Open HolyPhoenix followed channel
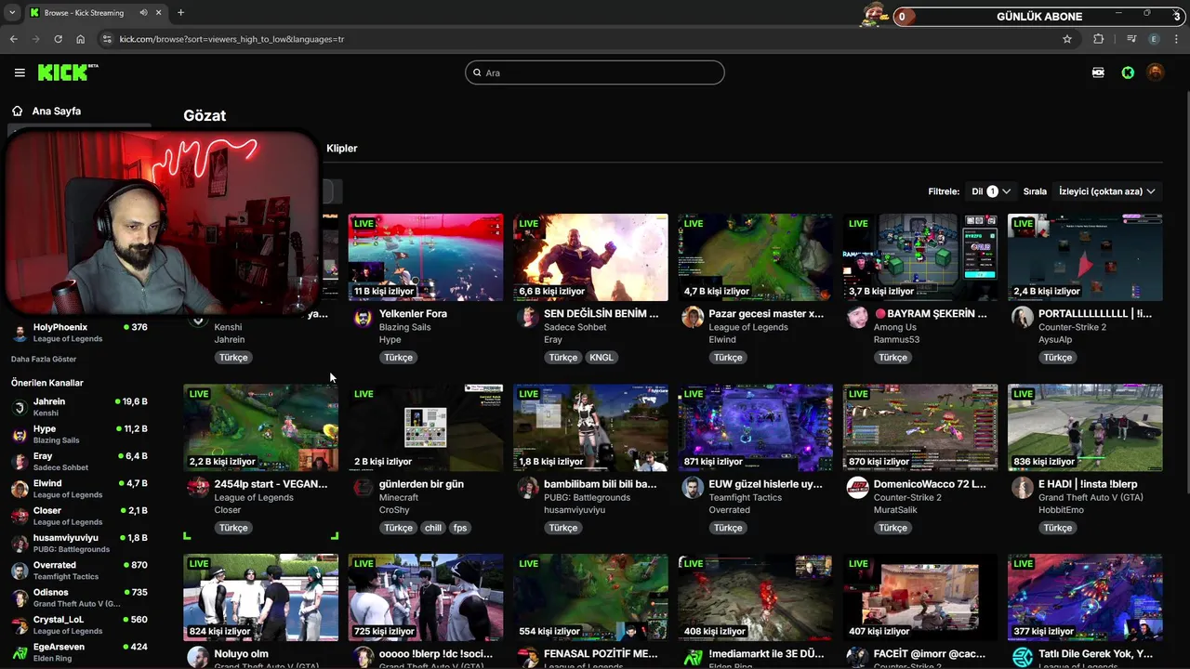This screenshot has width=1190, height=669. coord(79,333)
